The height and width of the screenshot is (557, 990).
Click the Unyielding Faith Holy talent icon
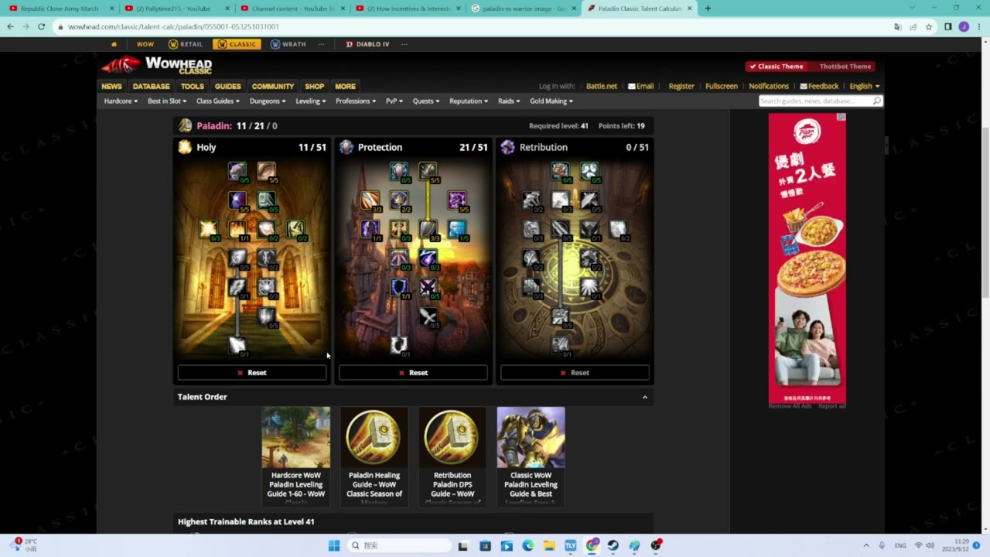295,228
